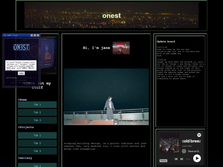Open the three-dots more menu in Spotify player
This screenshot has height=167, width=223.
coord(188,159)
